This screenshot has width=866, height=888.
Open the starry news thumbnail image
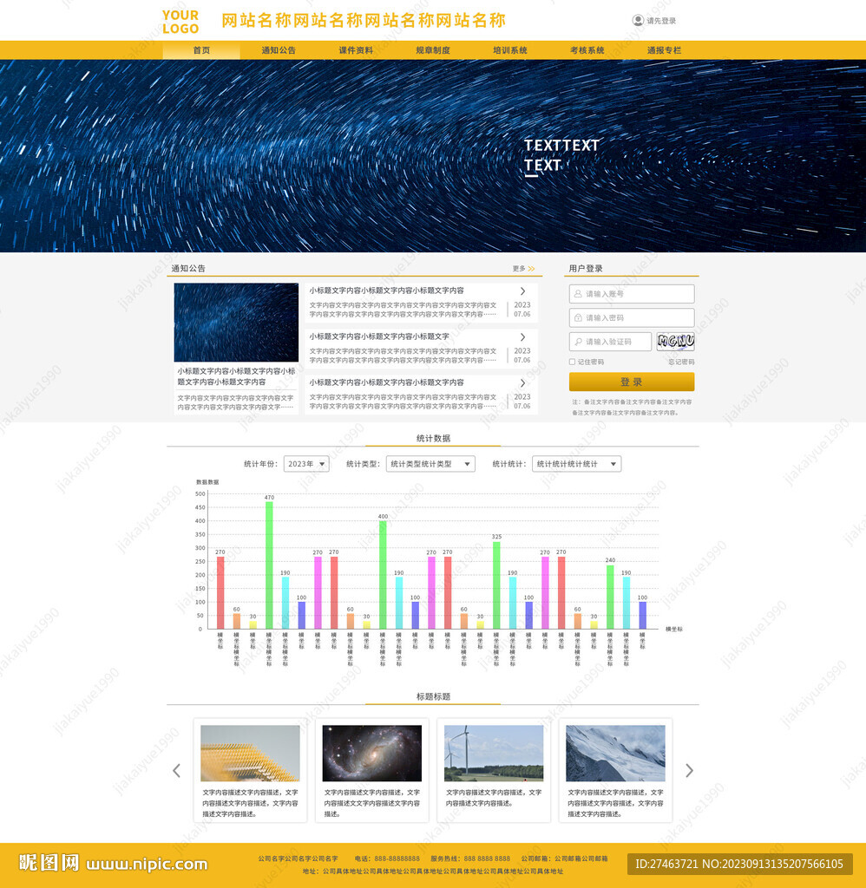236,323
